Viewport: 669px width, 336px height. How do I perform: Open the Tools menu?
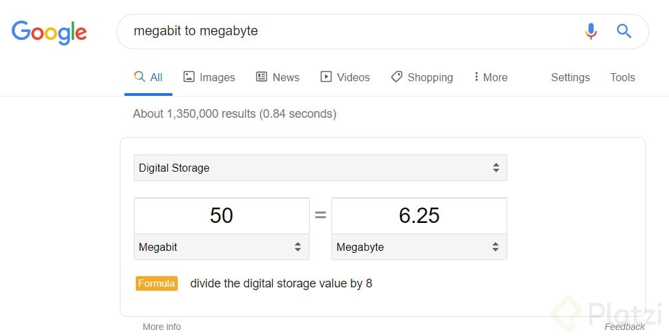pos(622,77)
